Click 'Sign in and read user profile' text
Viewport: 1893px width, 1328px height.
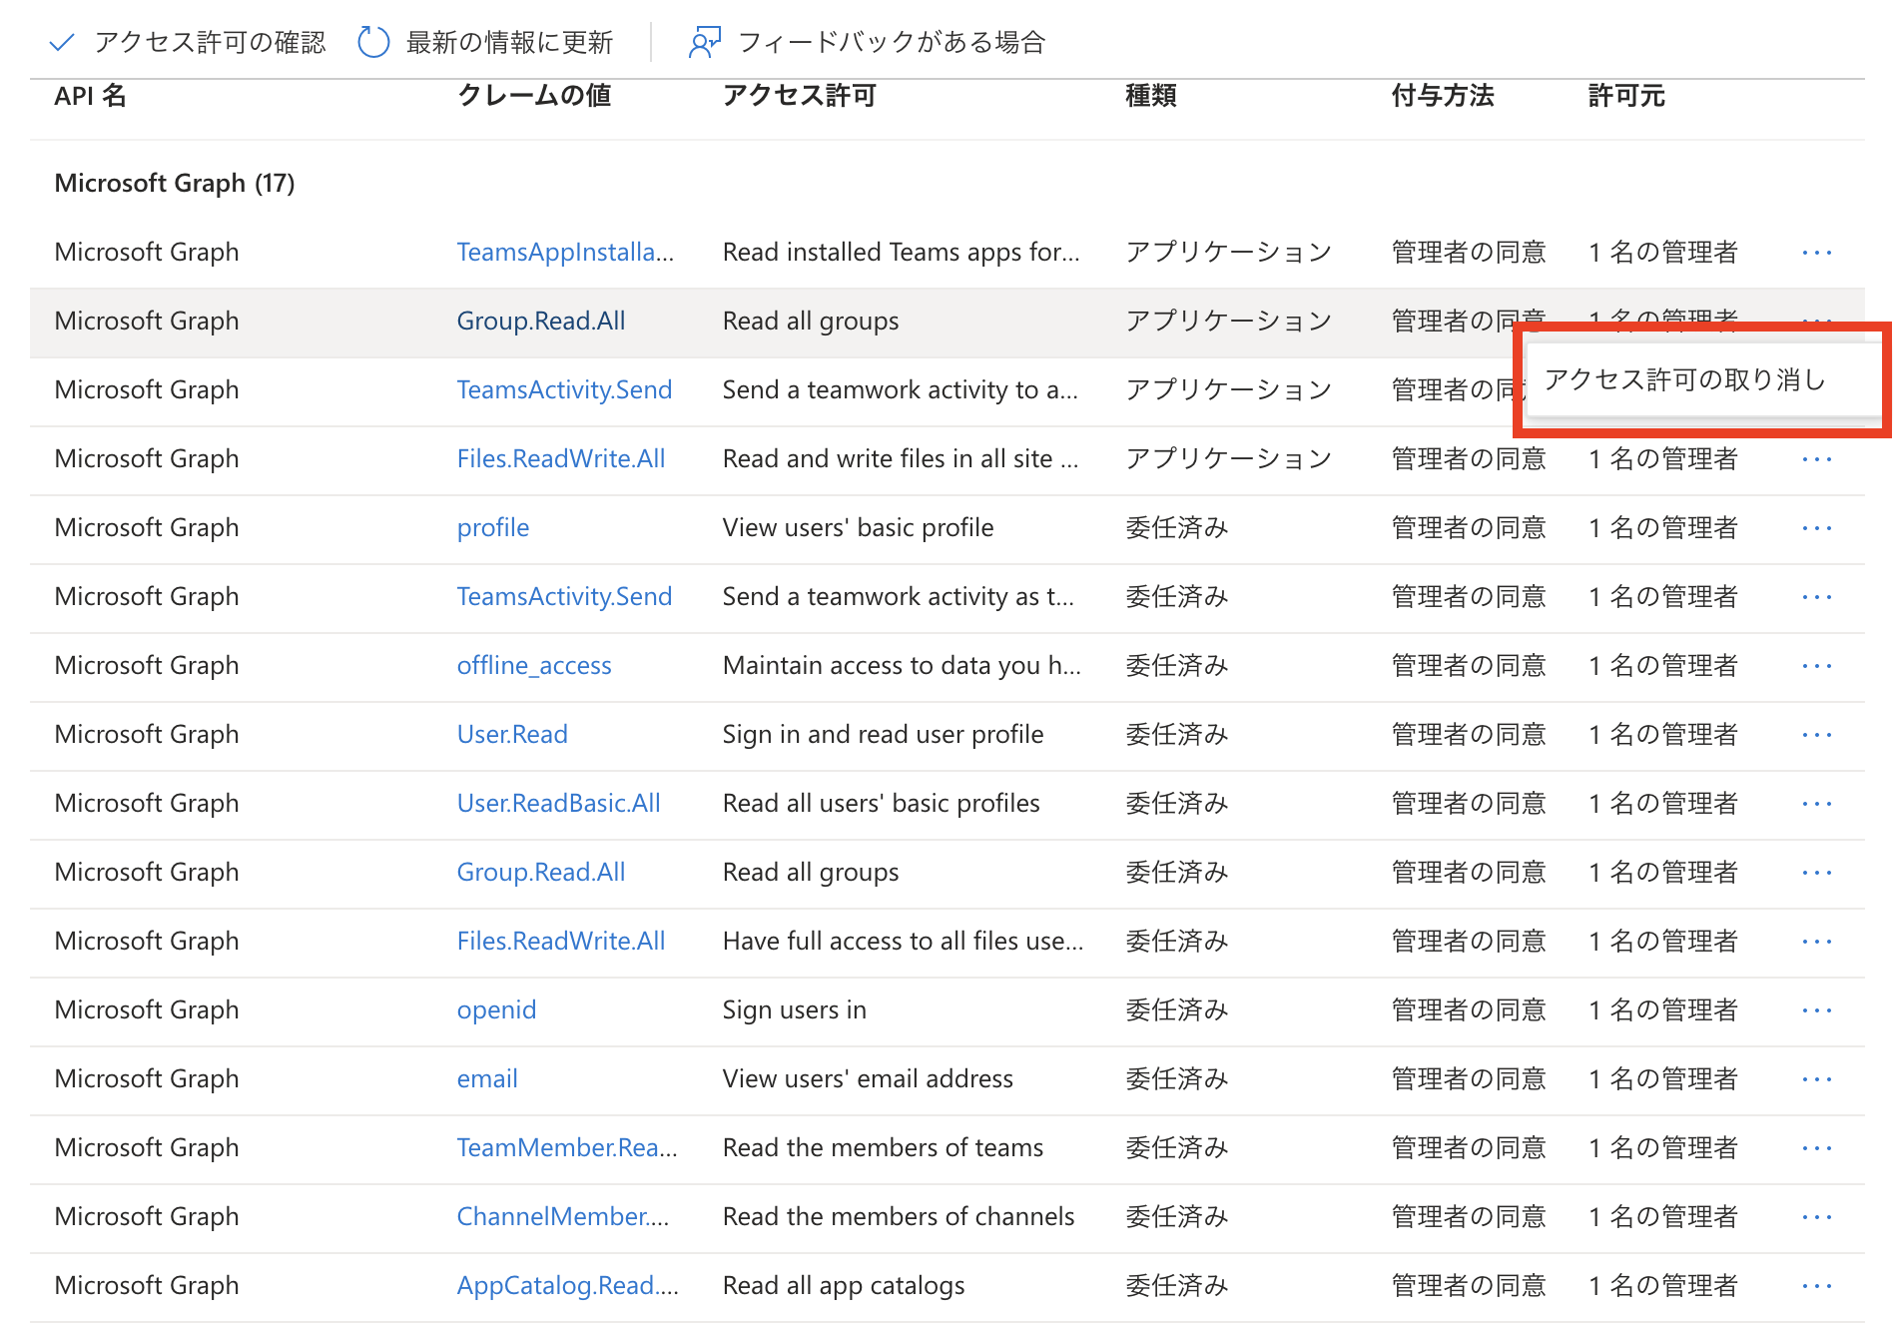click(884, 734)
